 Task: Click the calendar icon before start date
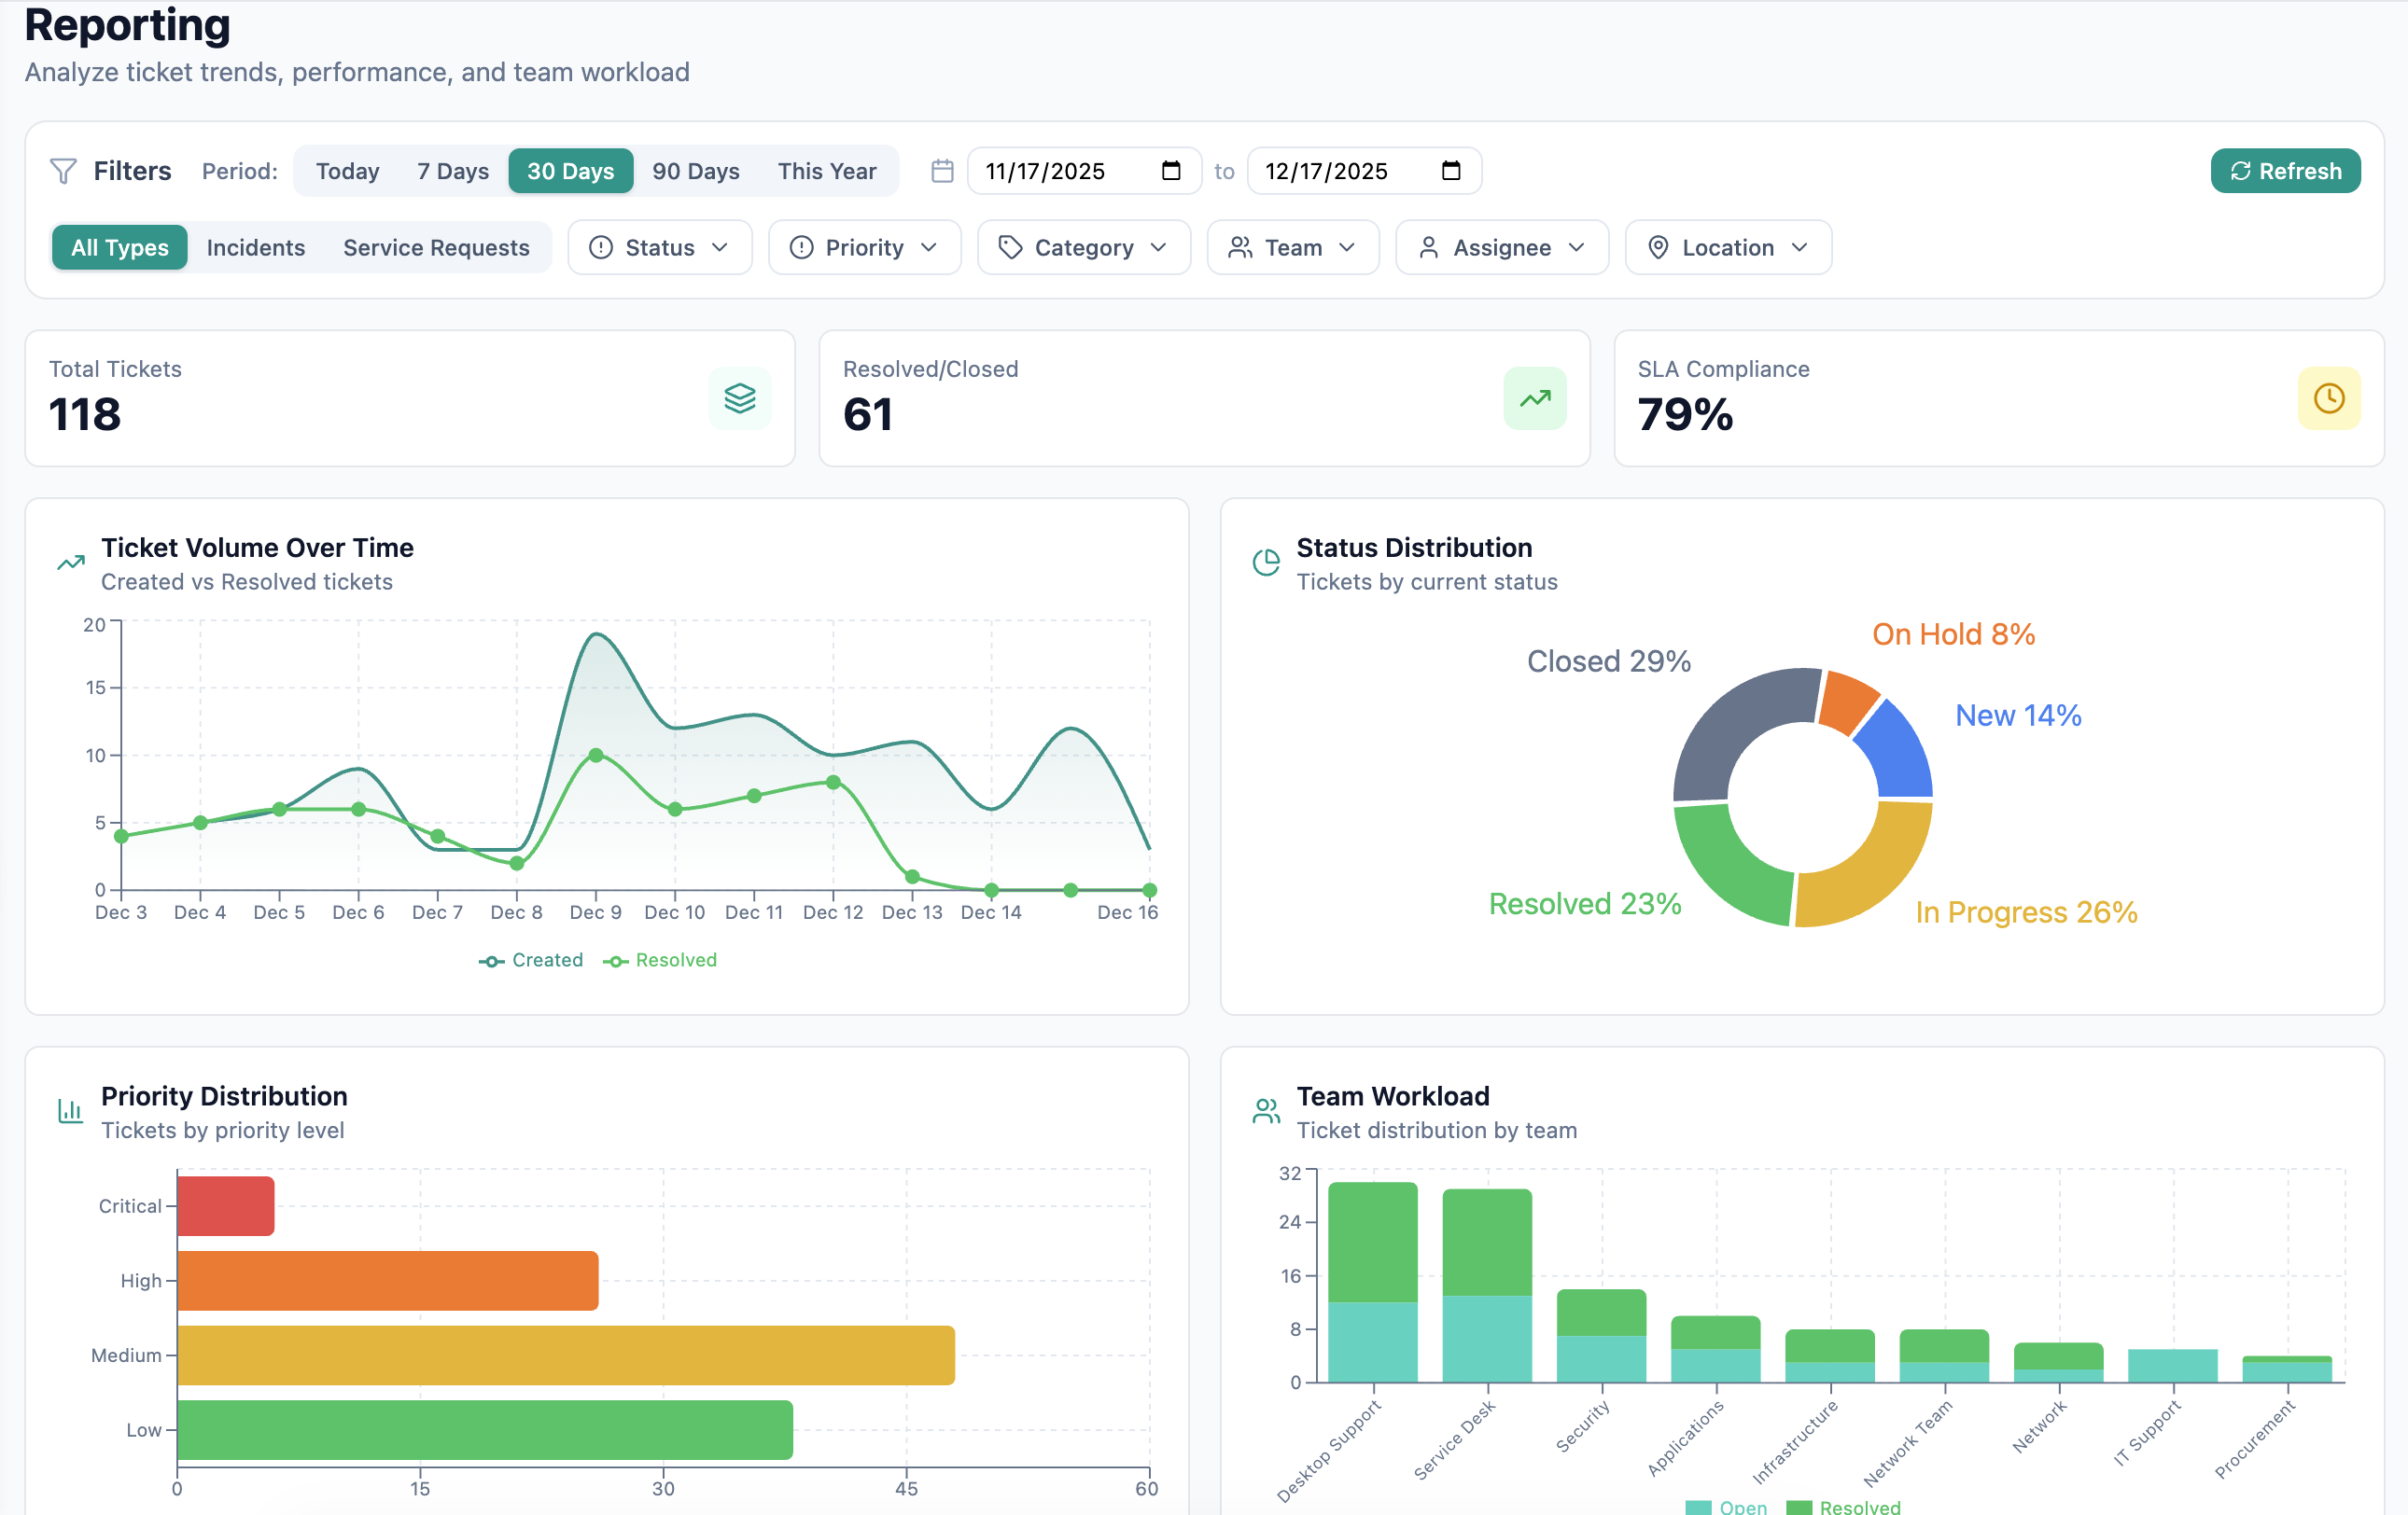[941, 171]
